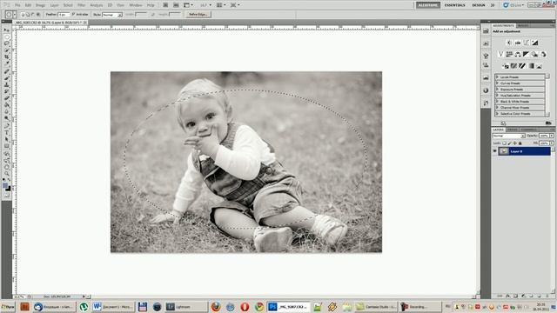Click the background color swatch
557x313 pixels.
[9, 189]
